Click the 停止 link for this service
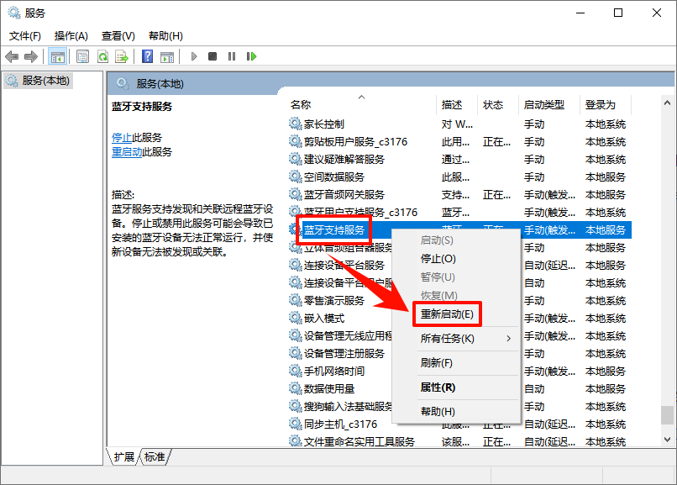 [122, 138]
